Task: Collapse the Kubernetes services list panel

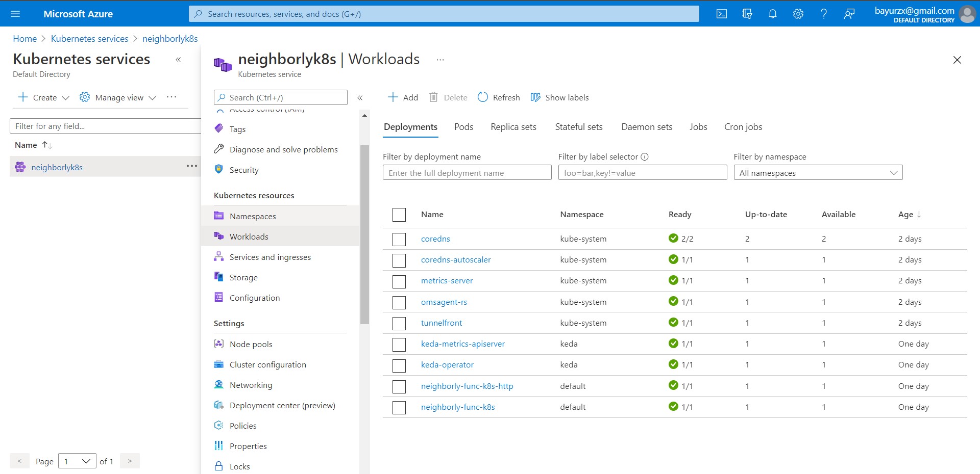Action: [x=178, y=60]
